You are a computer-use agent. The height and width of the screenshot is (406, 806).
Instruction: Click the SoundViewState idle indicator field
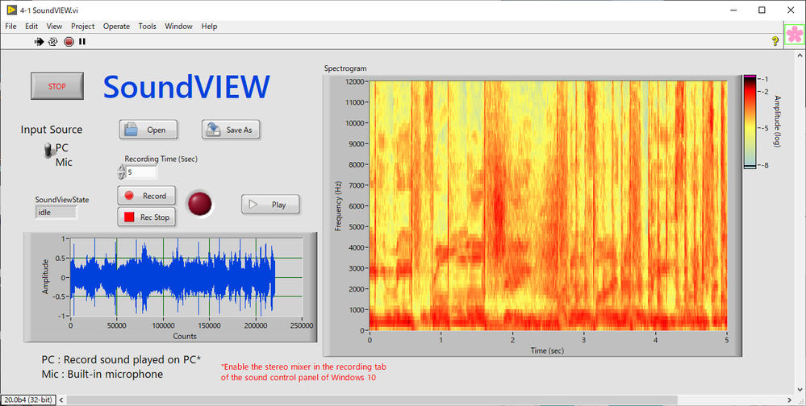pos(56,212)
